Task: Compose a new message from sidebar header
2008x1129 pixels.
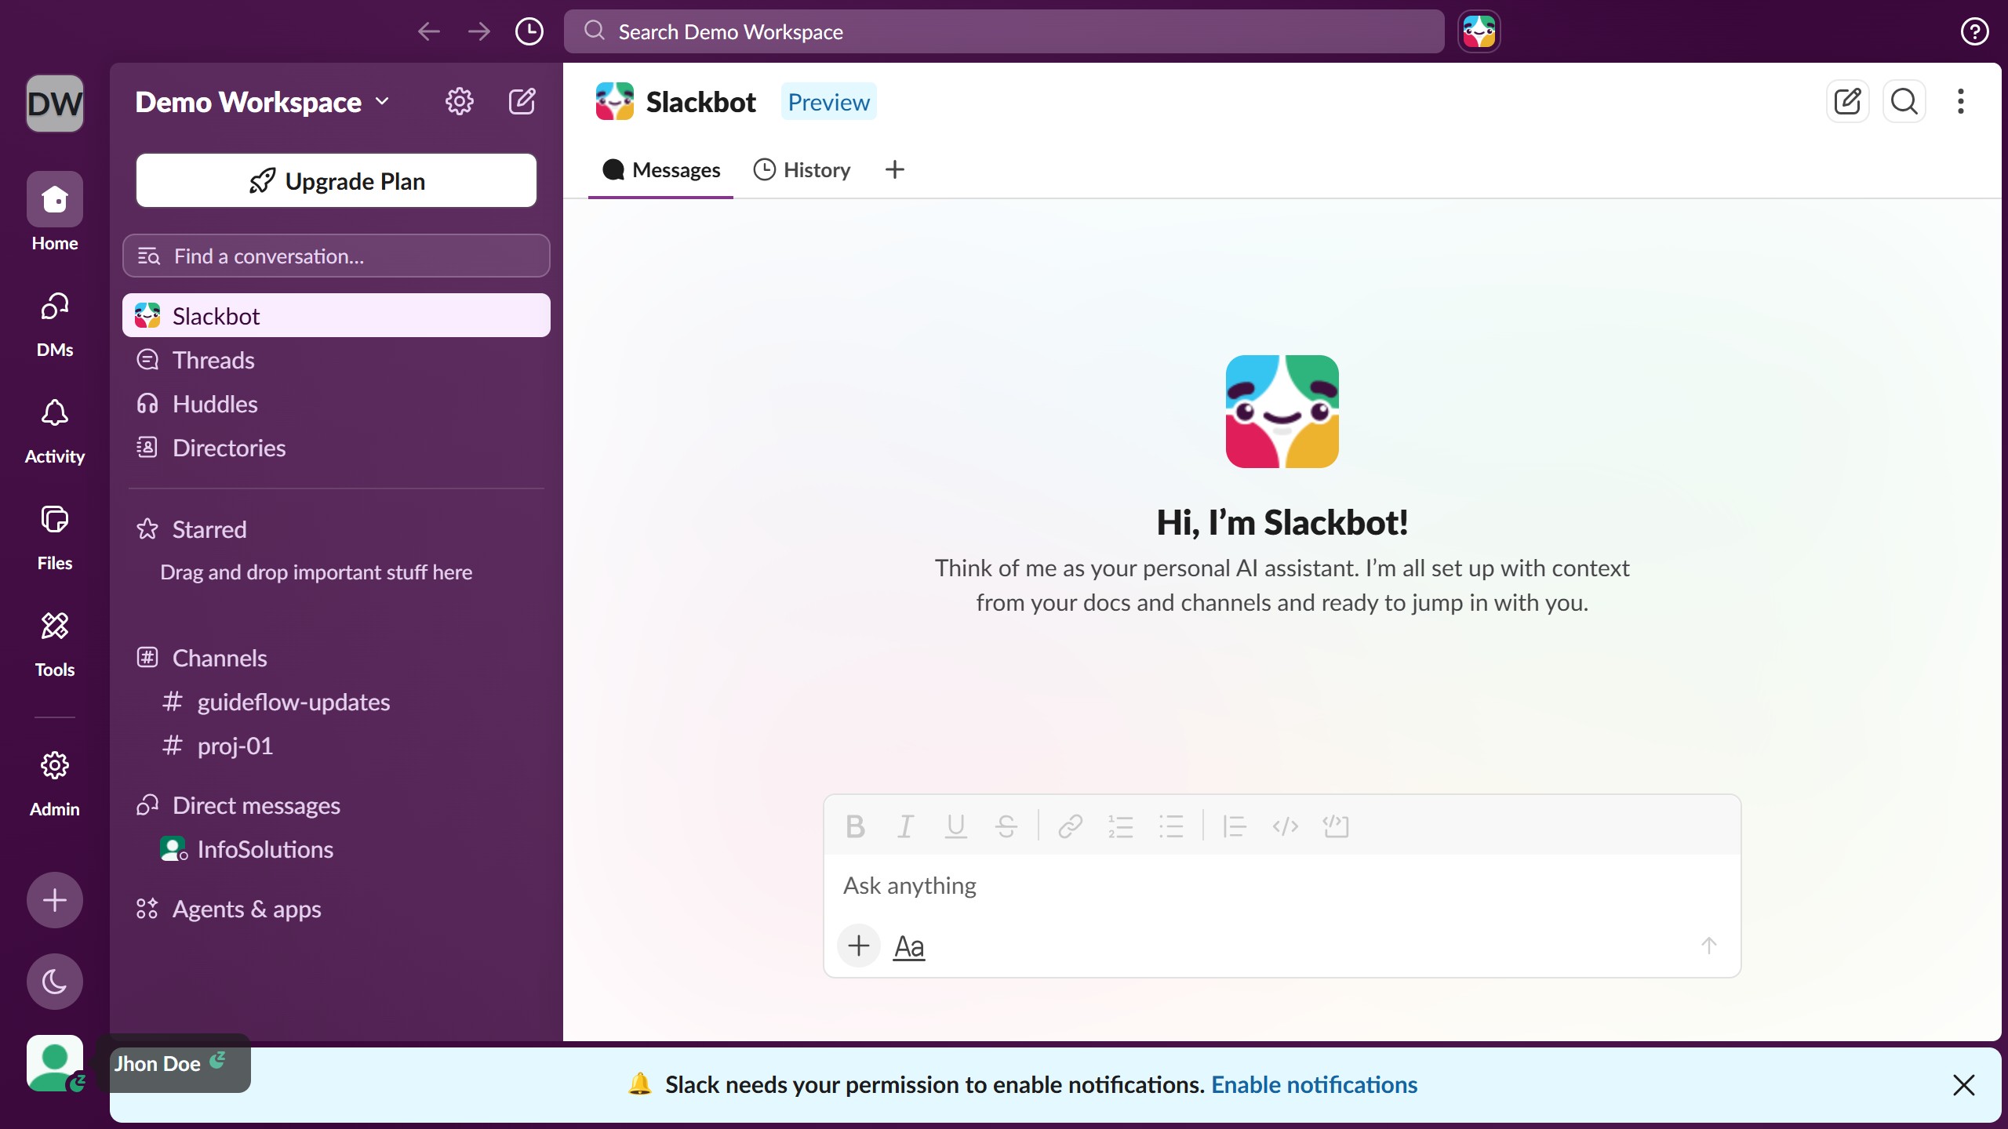Action: click(522, 102)
